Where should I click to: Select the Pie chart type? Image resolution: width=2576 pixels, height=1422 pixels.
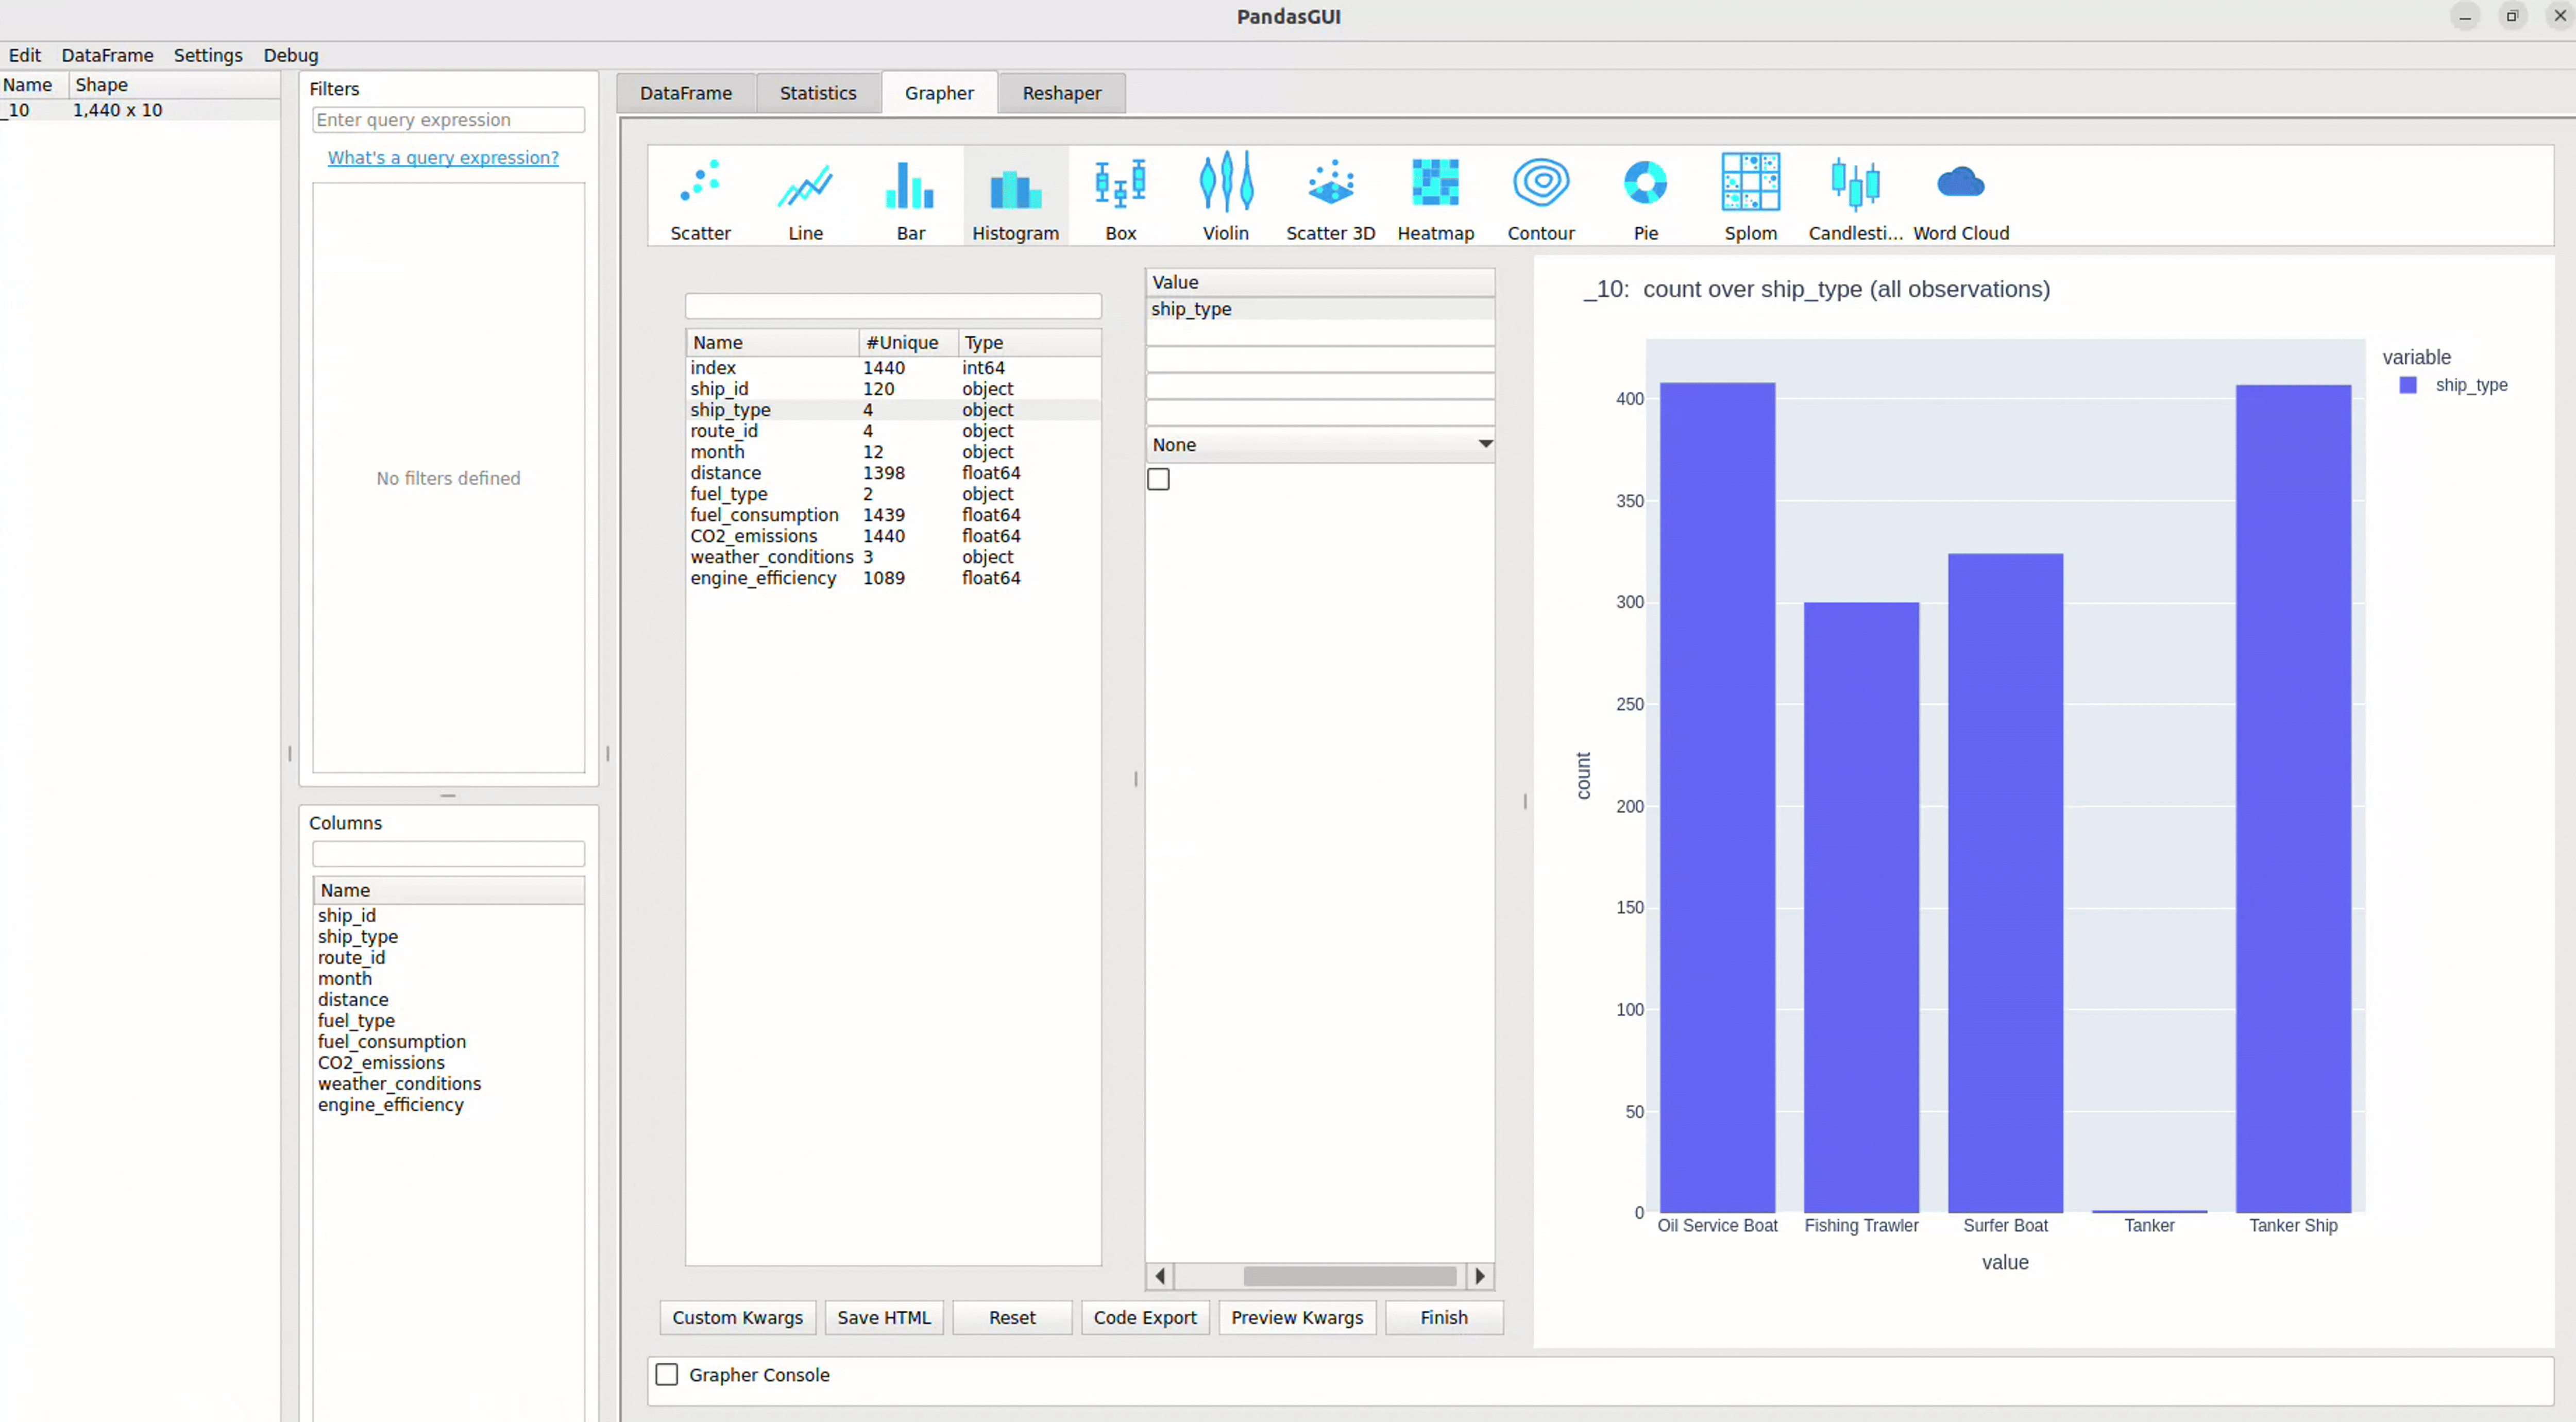[x=1645, y=196]
